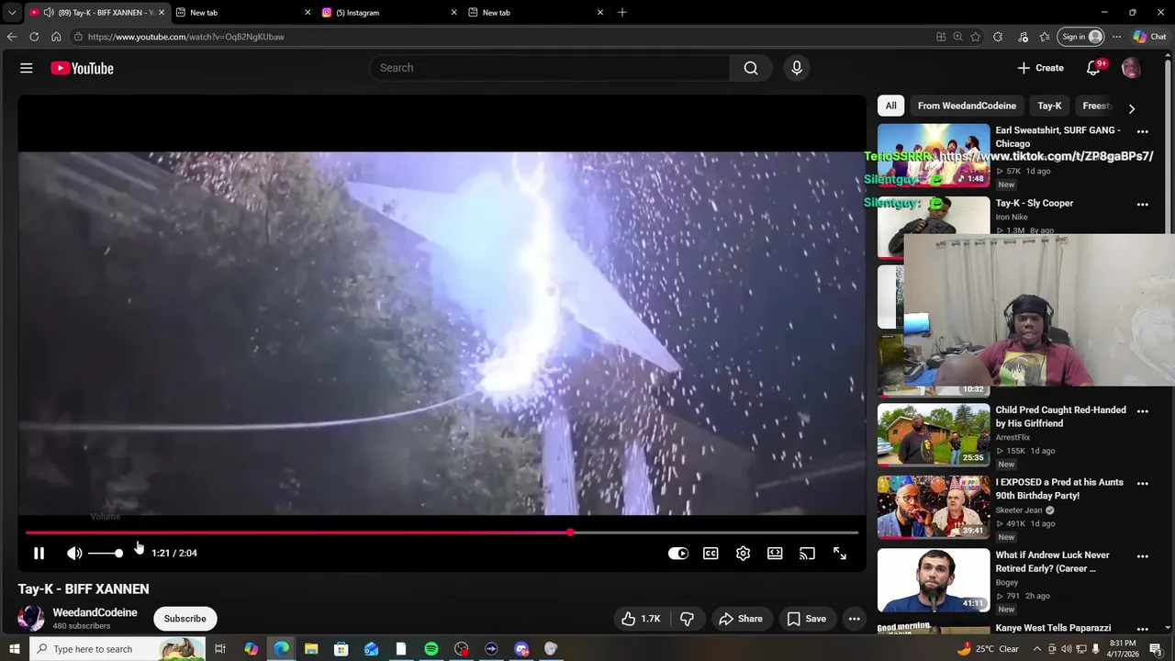Image resolution: width=1175 pixels, height=661 pixels.
Task: Switch to theater mode
Action: [775, 554]
